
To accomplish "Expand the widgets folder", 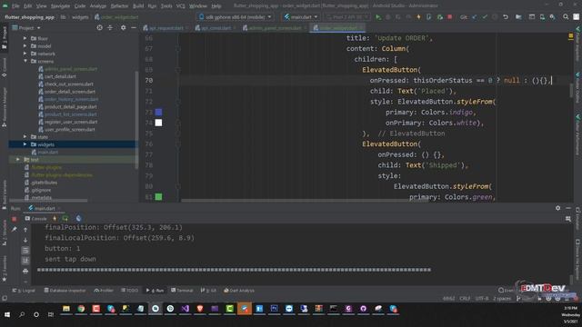I will [25, 144].
